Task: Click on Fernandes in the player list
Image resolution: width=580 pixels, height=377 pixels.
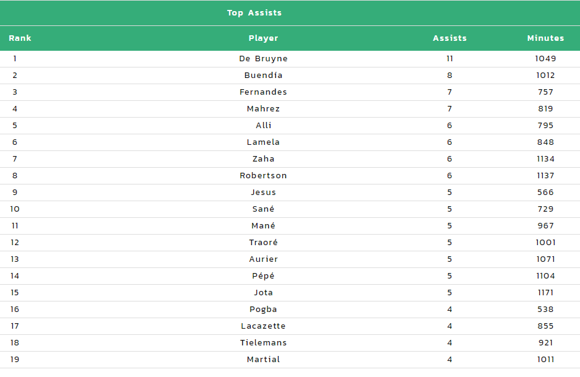Action: [x=263, y=92]
